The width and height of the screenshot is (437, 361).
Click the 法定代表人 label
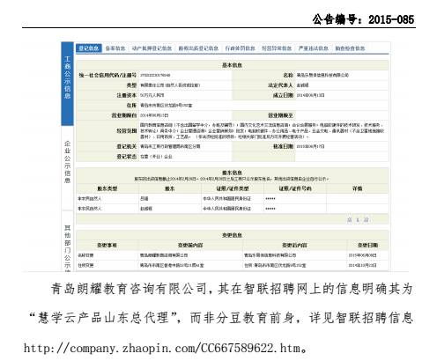(x=280, y=85)
